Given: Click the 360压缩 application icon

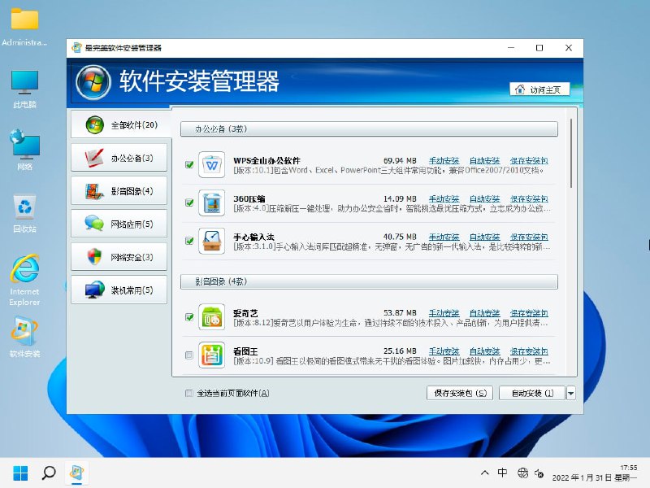Looking at the screenshot, I should [x=210, y=203].
